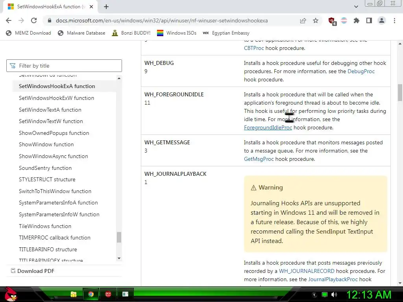Click Download PDF
Viewport: 403px width, 302px height.
(x=33, y=271)
